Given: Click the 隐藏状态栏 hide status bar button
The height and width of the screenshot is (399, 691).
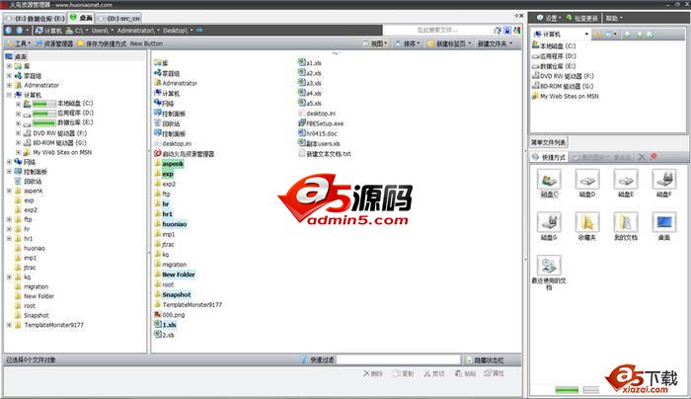Looking at the screenshot, I should pos(486,359).
